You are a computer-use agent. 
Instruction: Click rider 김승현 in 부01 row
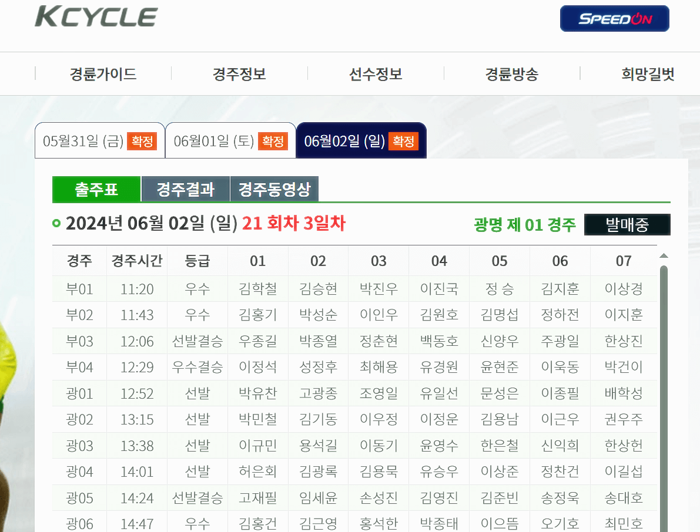(319, 289)
